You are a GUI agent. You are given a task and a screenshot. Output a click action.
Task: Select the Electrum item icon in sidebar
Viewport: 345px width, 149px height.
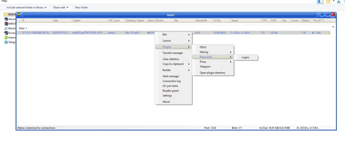pyautogui.click(x=6, y=29)
